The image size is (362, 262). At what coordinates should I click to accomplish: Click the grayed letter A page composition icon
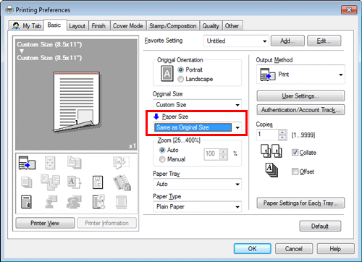coord(74,182)
